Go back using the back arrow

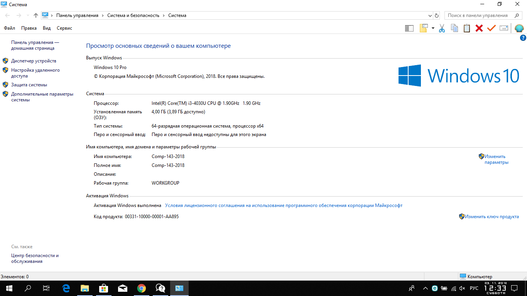click(8, 15)
